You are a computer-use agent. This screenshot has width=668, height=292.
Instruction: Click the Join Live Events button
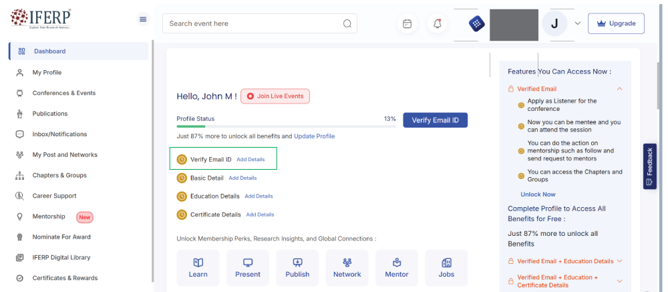tap(275, 96)
